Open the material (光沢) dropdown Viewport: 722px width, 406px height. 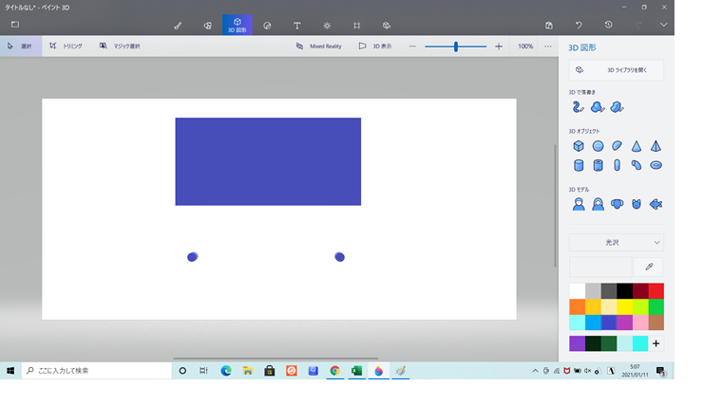coord(617,242)
